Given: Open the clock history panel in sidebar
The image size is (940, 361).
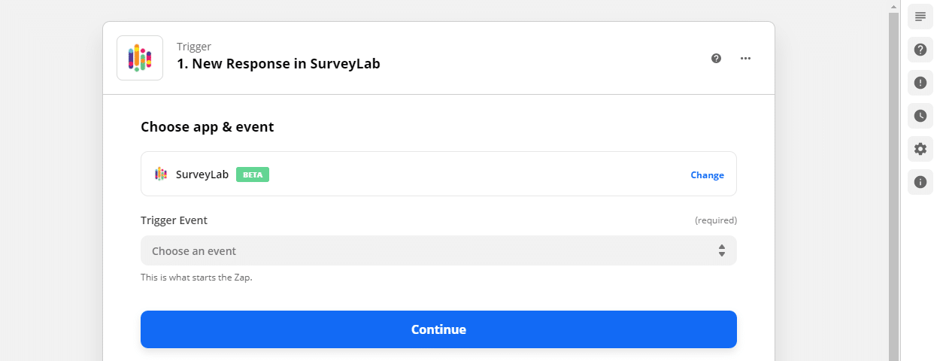Looking at the screenshot, I should (920, 116).
